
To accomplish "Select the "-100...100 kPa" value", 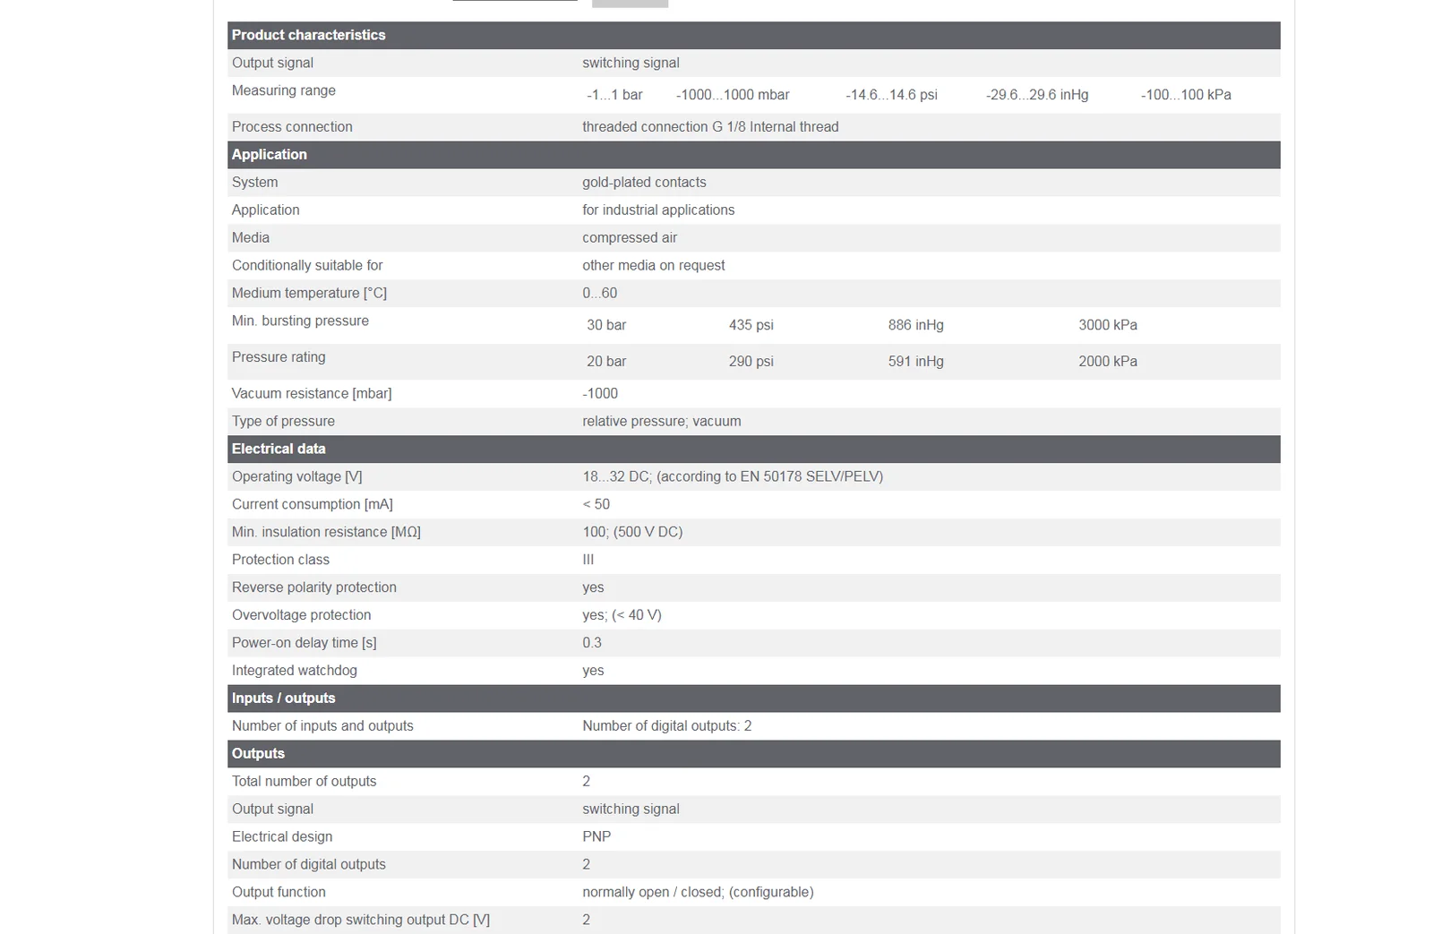I will pyautogui.click(x=1186, y=95).
